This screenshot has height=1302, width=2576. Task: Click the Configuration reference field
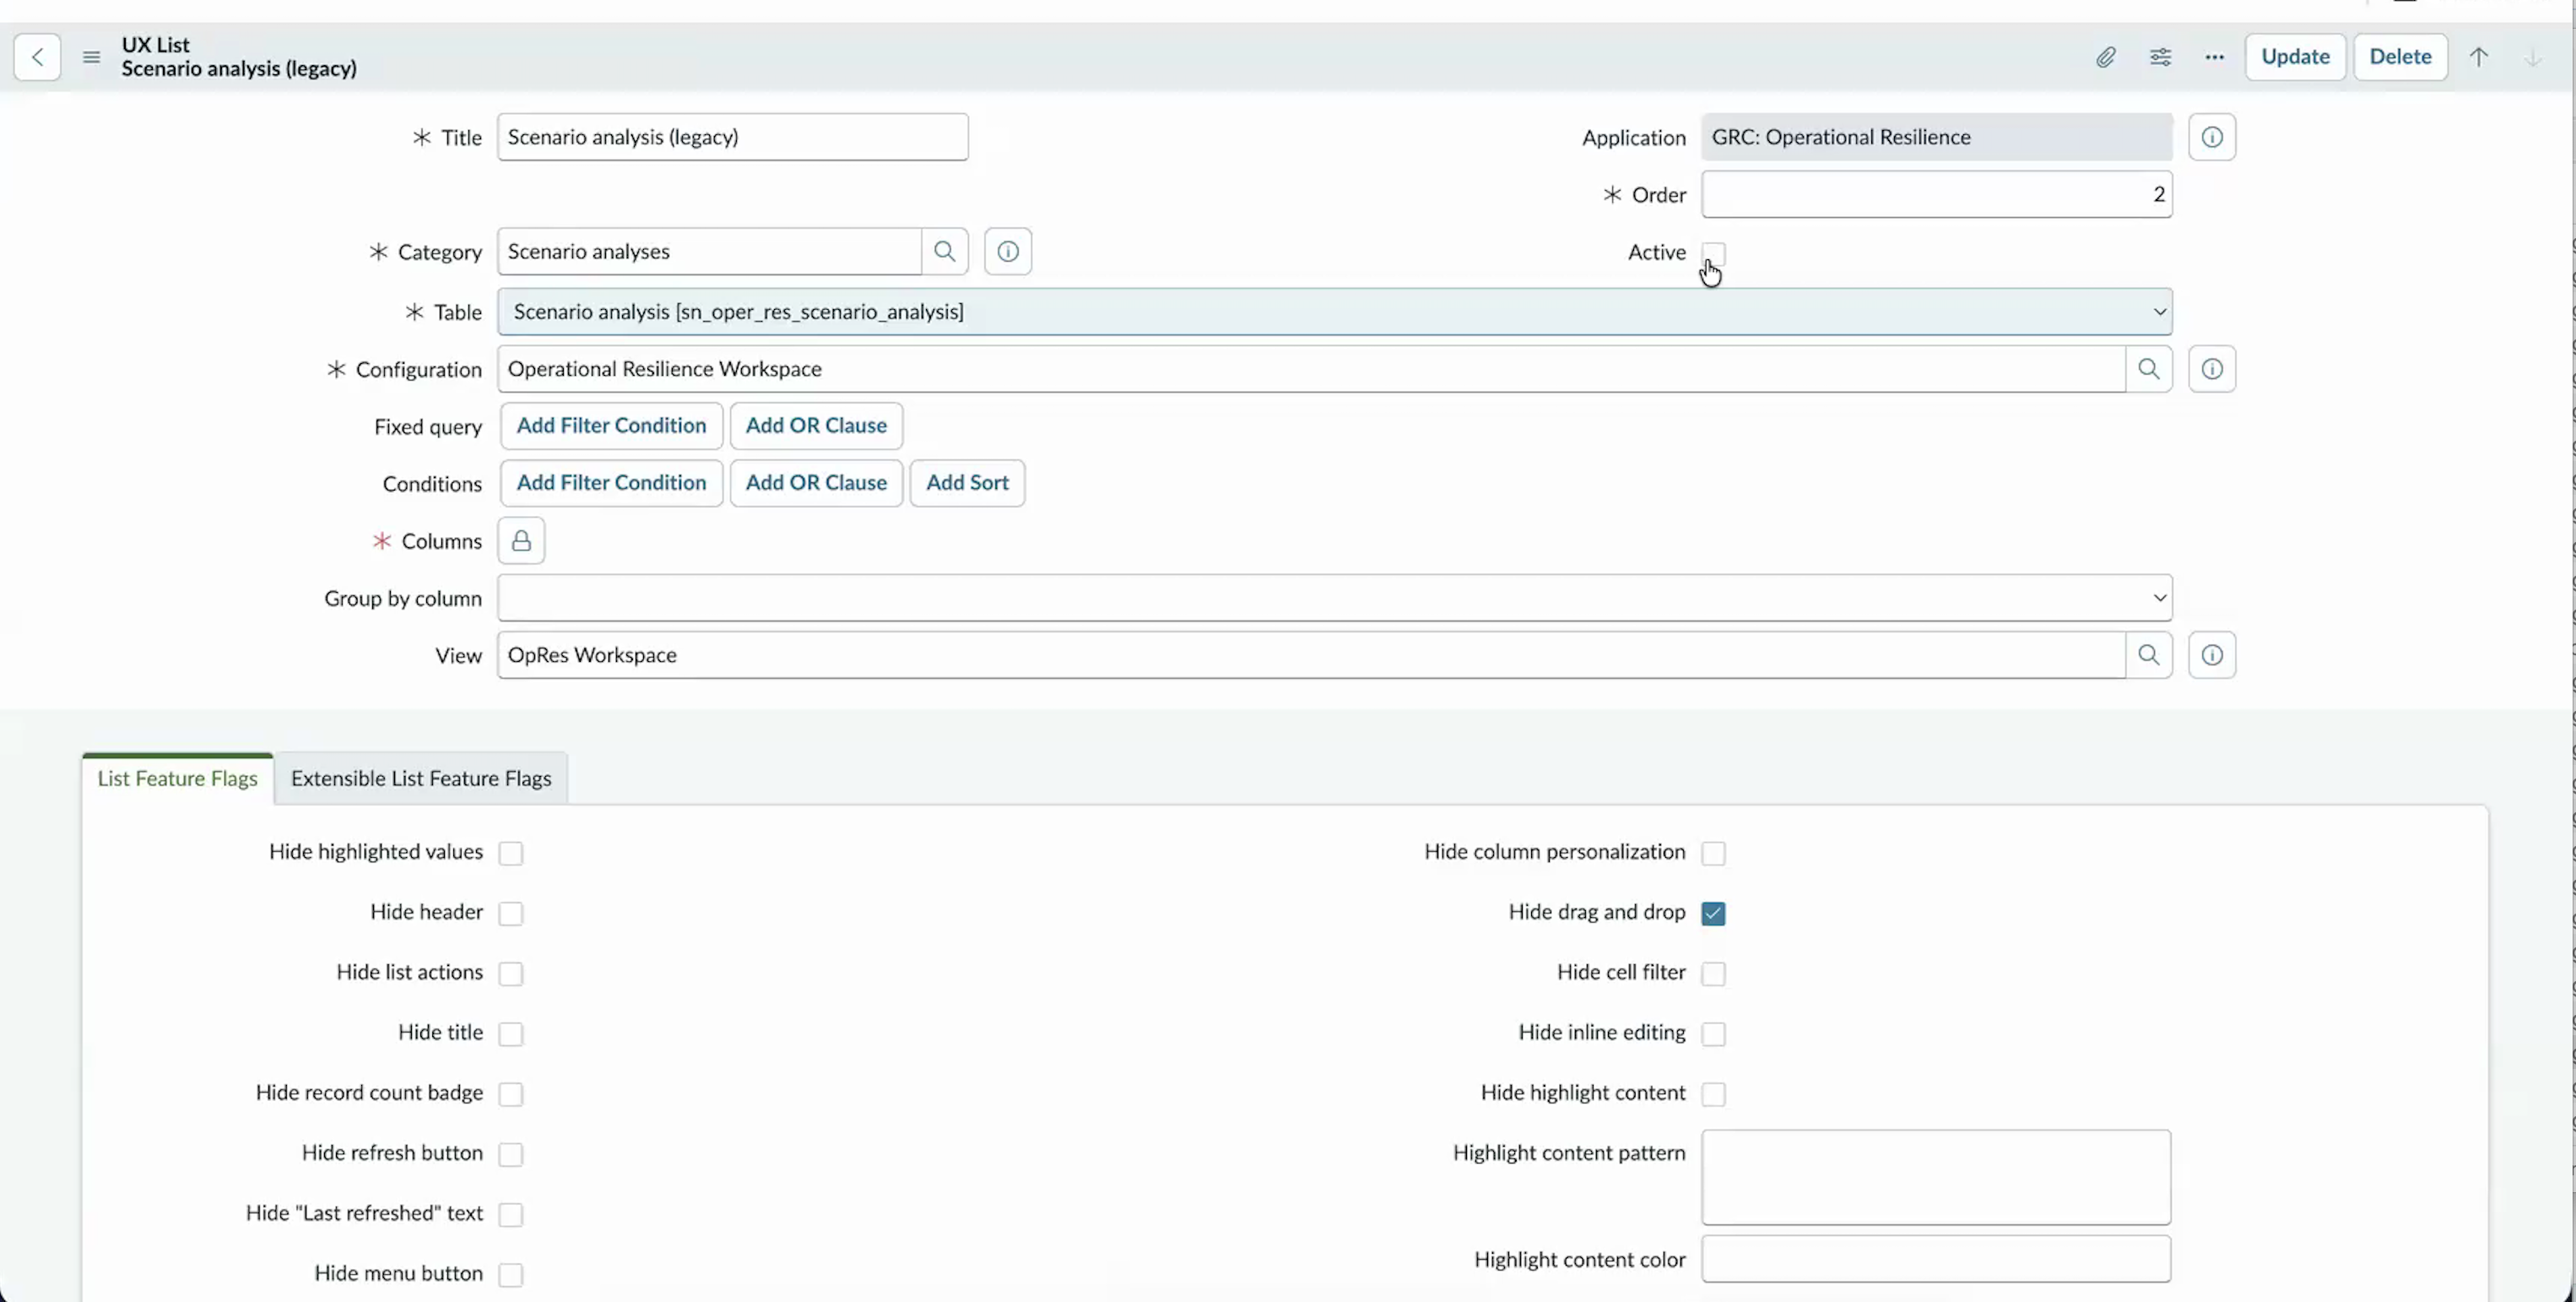coord(1312,369)
